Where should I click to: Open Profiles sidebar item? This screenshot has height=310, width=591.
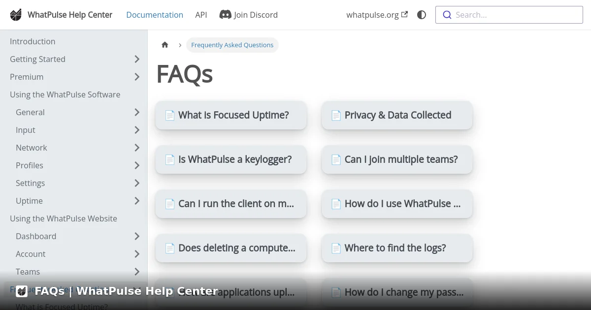[x=30, y=165]
